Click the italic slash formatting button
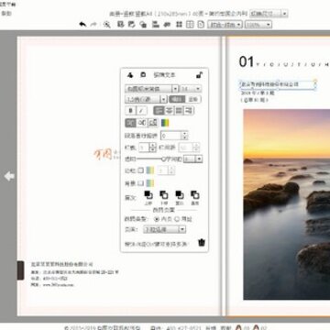The height and width of the screenshot is (330, 330). point(141,110)
